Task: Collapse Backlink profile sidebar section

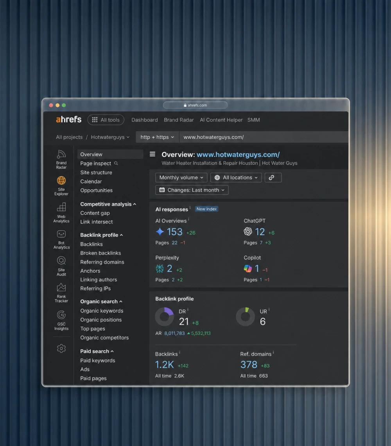Action: tap(102, 235)
